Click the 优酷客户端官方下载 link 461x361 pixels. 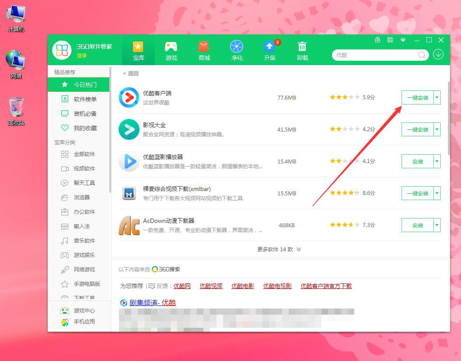tap(326, 286)
